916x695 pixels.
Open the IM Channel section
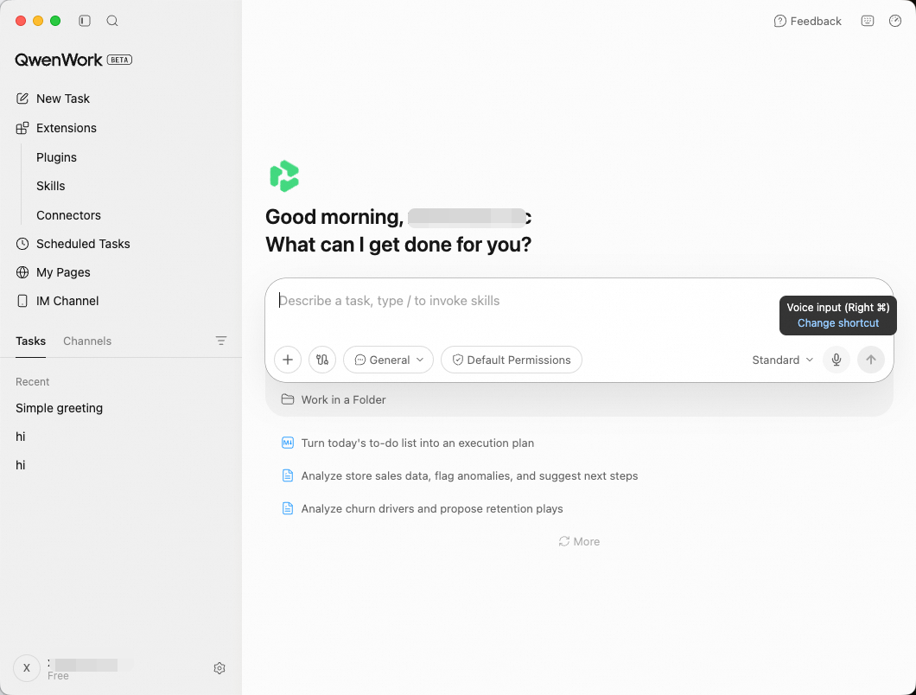[x=67, y=301]
